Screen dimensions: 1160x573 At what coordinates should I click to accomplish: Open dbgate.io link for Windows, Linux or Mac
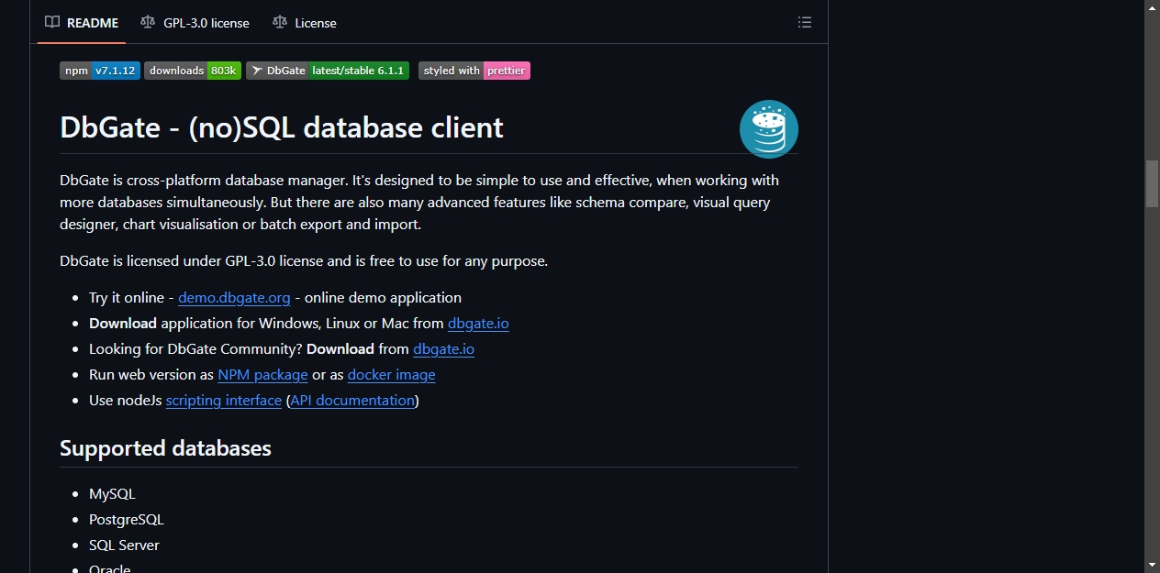tap(478, 324)
